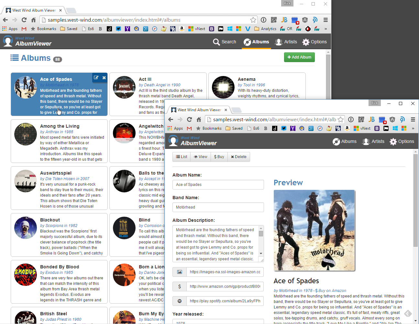Open Bookmarks folder in back window
Viewport: 419px width, 324px height.
43,29
